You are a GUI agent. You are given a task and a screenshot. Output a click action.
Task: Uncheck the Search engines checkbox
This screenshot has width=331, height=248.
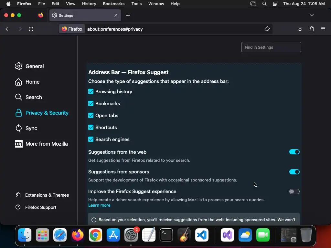(x=91, y=139)
